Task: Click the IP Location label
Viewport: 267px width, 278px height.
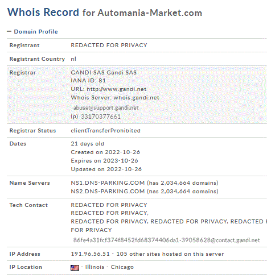Action: pyautogui.click(x=26, y=267)
